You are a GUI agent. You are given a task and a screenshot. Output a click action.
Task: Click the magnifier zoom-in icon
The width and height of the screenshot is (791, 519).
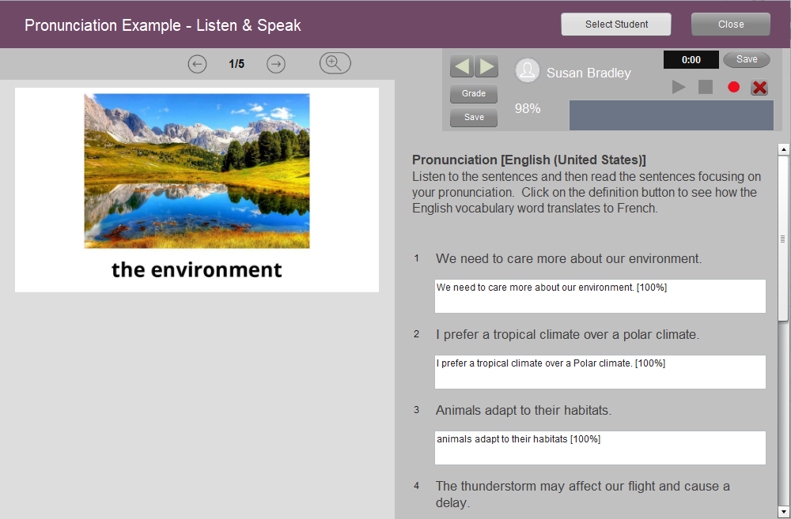pos(335,64)
